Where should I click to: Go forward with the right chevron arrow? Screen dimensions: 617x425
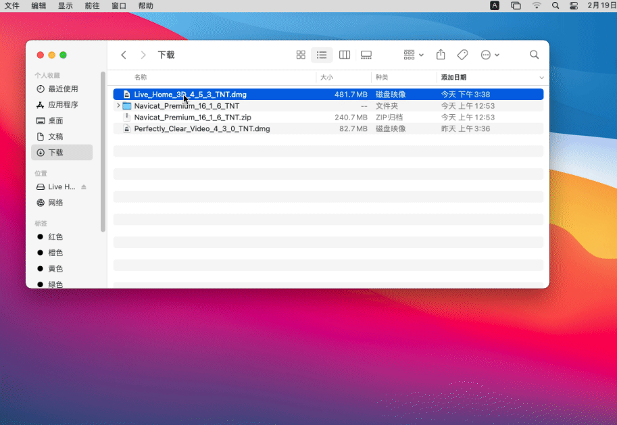[x=143, y=55]
